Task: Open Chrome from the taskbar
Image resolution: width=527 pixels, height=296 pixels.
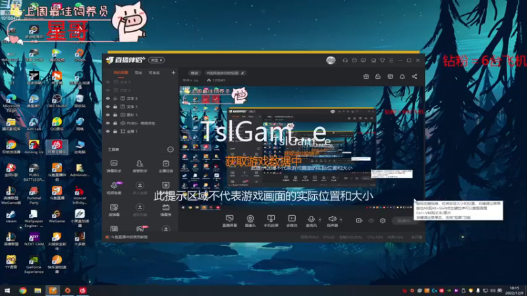Action: 22,290
